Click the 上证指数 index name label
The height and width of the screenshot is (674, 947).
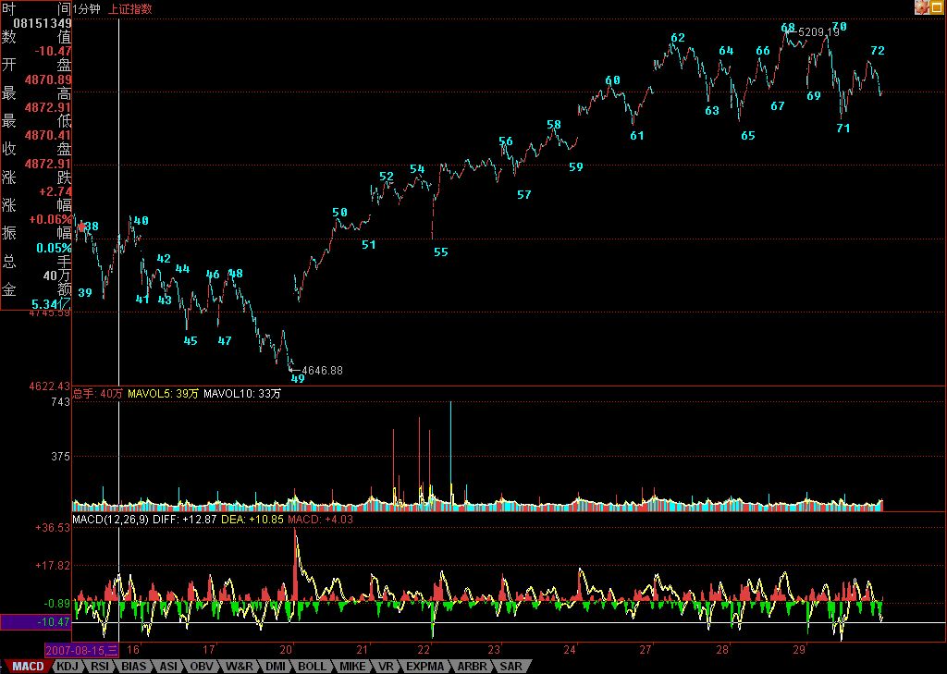130,8
